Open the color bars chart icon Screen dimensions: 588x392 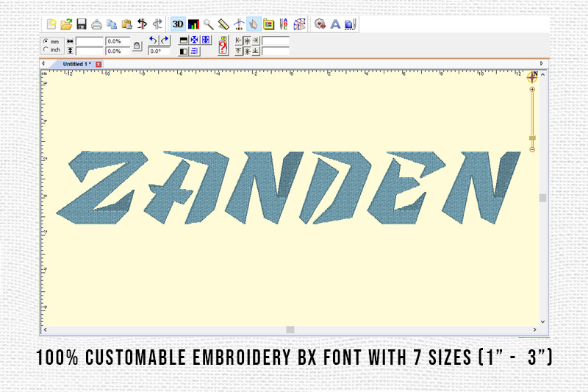(193, 24)
